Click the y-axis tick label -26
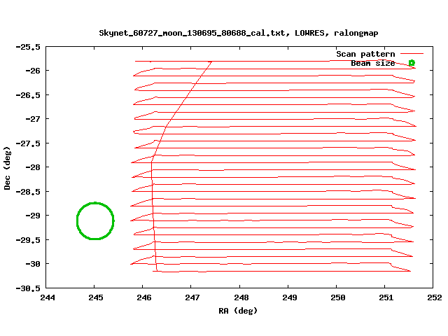The image size is (448, 336). [33, 71]
